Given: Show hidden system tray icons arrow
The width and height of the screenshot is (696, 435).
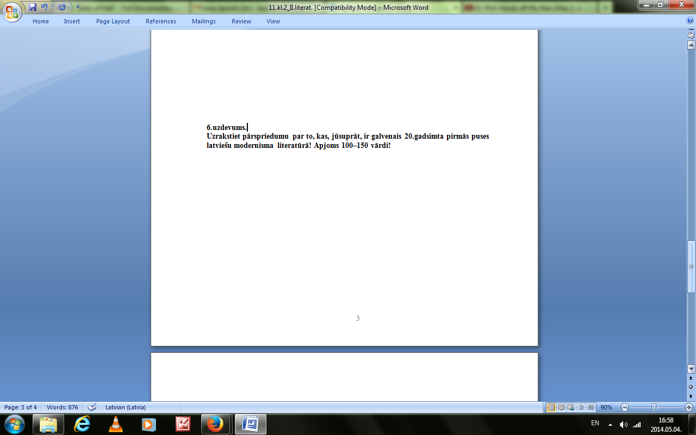Looking at the screenshot, I should click(610, 424).
